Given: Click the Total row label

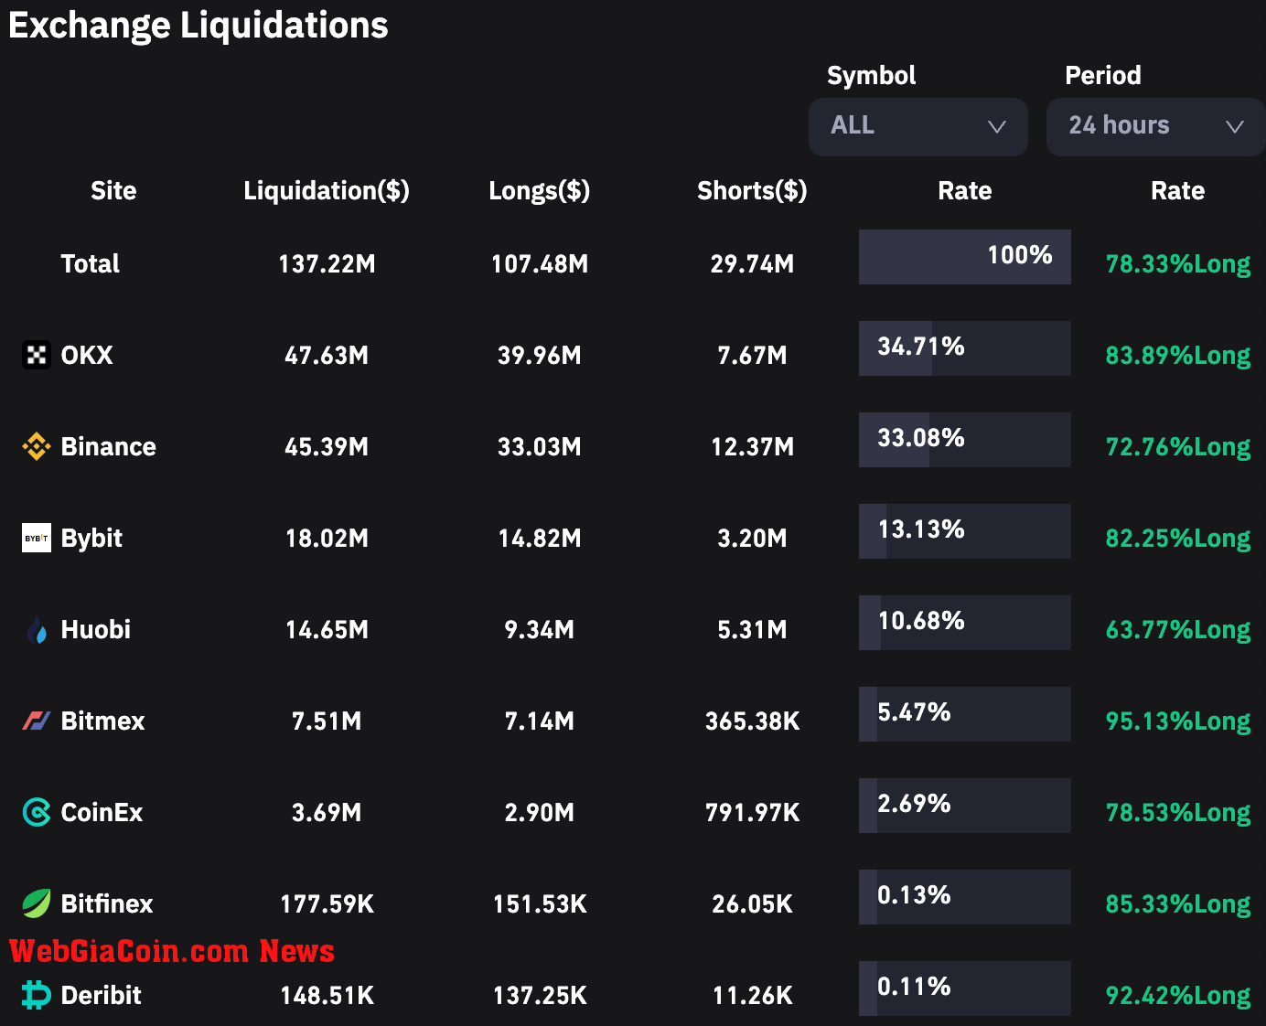Looking at the screenshot, I should point(91,263).
